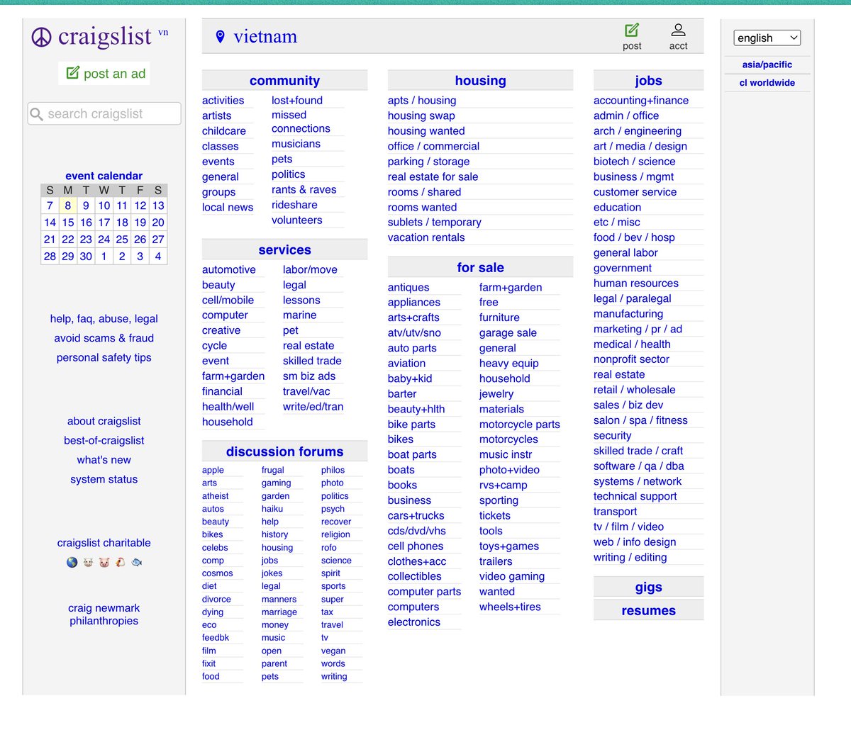Image resolution: width=851 pixels, height=747 pixels.
Task: Click the for sale section heading
Action: pos(480,267)
